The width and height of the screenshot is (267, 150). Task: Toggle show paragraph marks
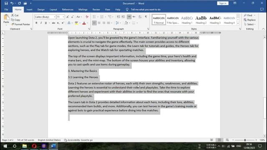pos(146,17)
